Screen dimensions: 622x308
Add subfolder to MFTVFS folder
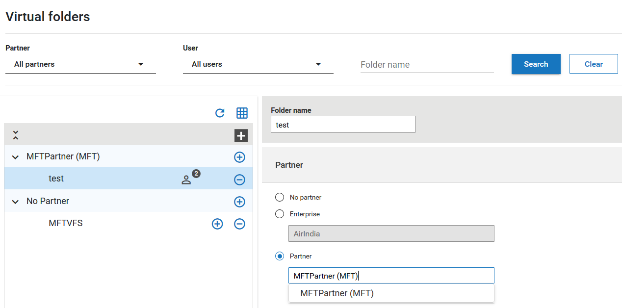(217, 224)
